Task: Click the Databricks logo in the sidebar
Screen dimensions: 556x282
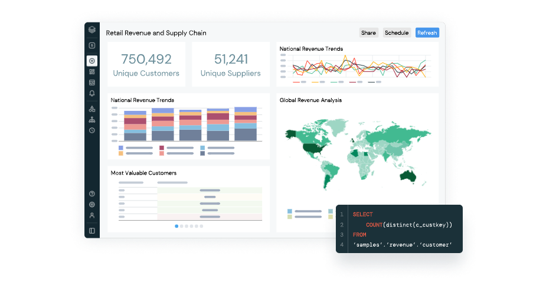Action: (x=91, y=30)
